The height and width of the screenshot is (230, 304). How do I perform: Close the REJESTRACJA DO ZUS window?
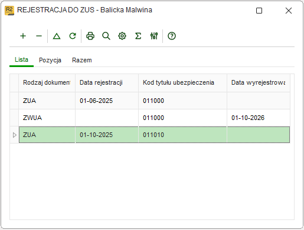(x=289, y=11)
